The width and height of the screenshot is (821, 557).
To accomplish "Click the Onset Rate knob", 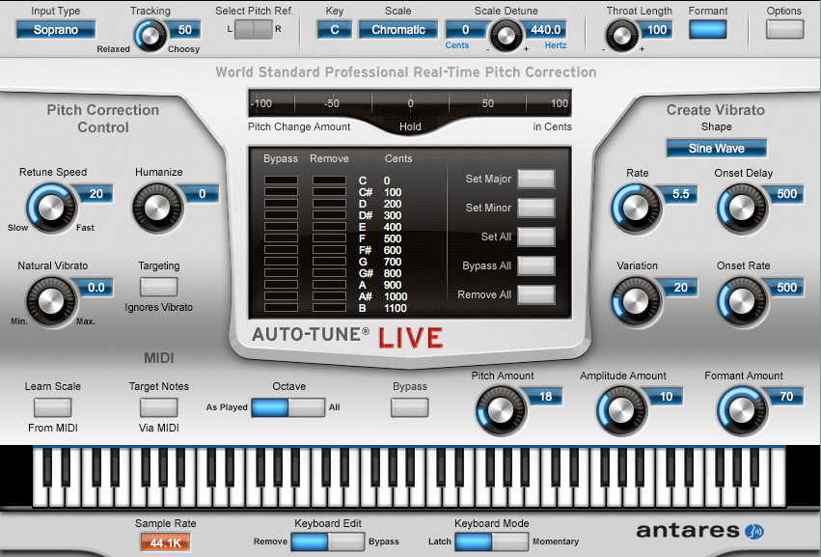I will 742,302.
